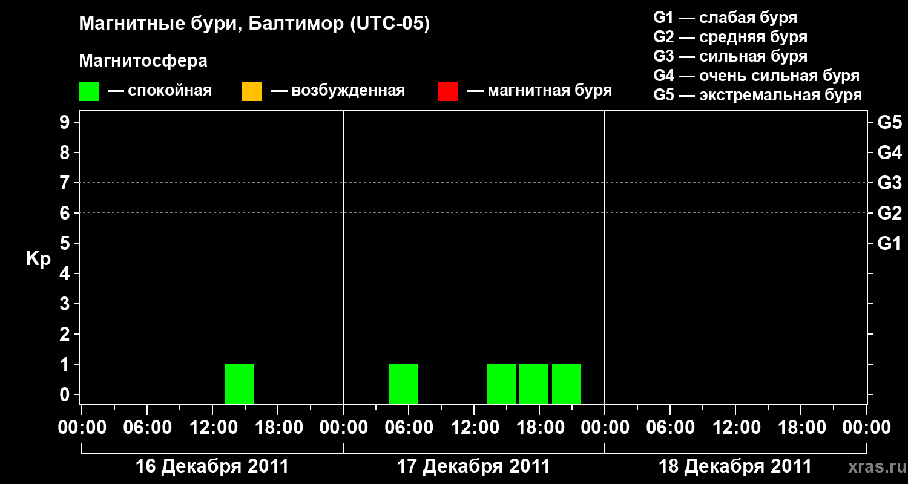Click the '18 Декабря 2011' date label
The width and height of the screenshot is (908, 484).
point(735,466)
